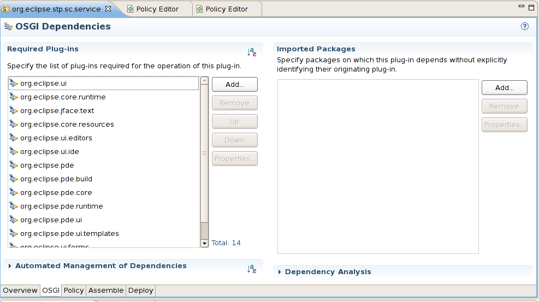Select org.eclipse.pde.core plug-in row
Screen dimensions: 539x302
(x=103, y=192)
